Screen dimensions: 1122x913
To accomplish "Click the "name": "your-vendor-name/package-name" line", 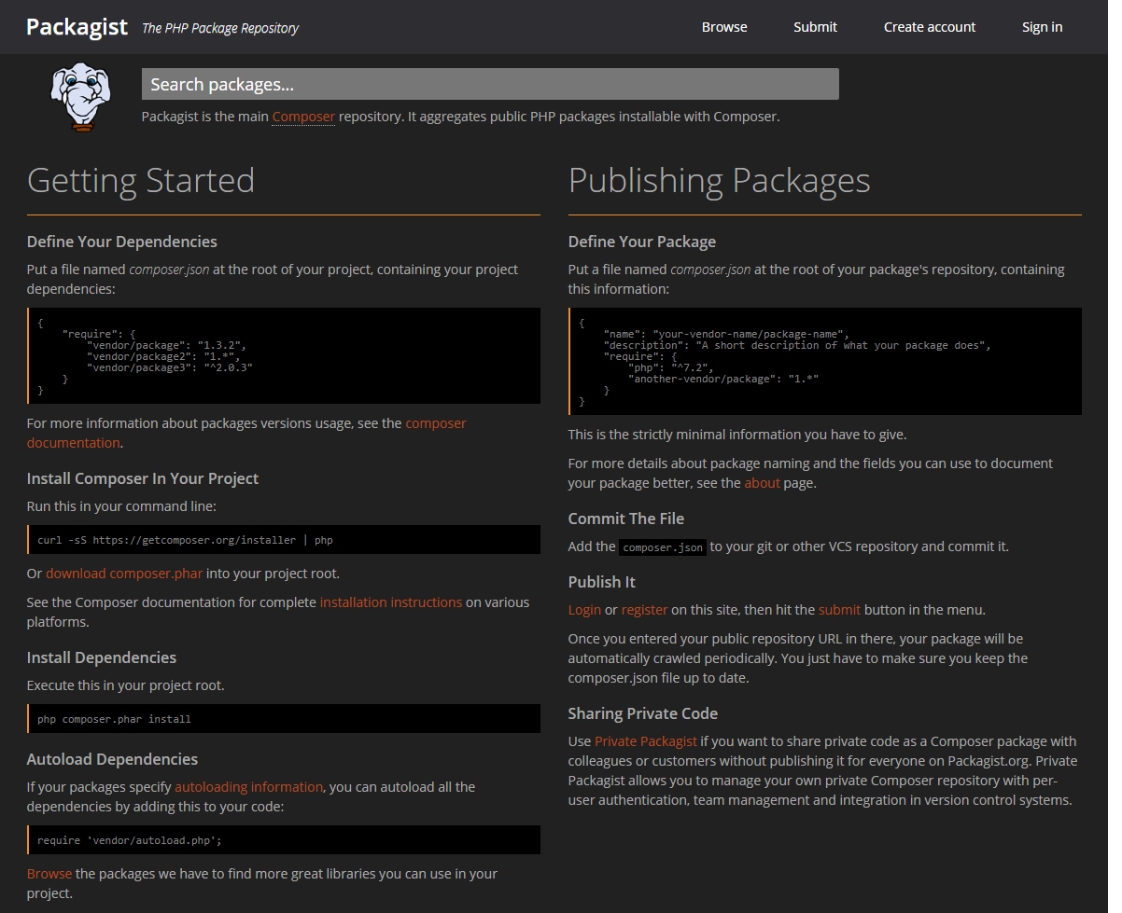I will point(726,334).
